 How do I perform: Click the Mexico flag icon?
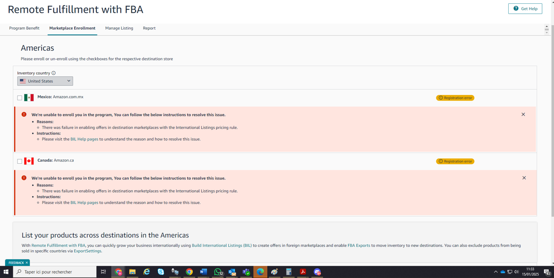tap(29, 98)
